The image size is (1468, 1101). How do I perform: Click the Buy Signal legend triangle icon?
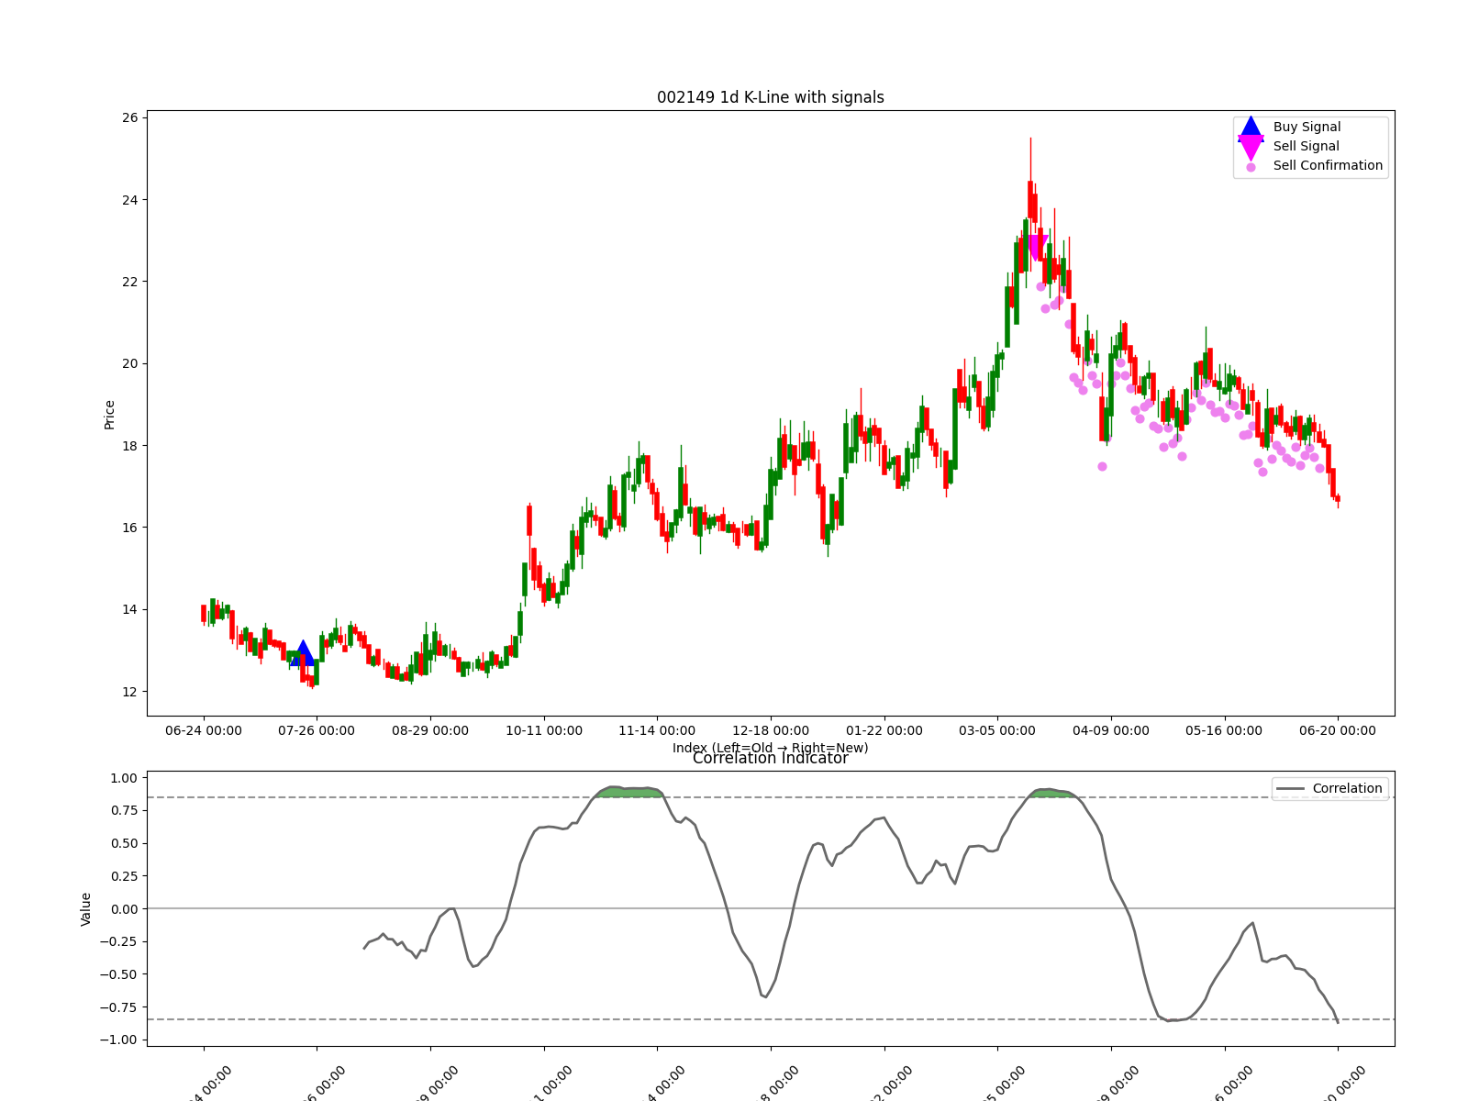(1251, 128)
